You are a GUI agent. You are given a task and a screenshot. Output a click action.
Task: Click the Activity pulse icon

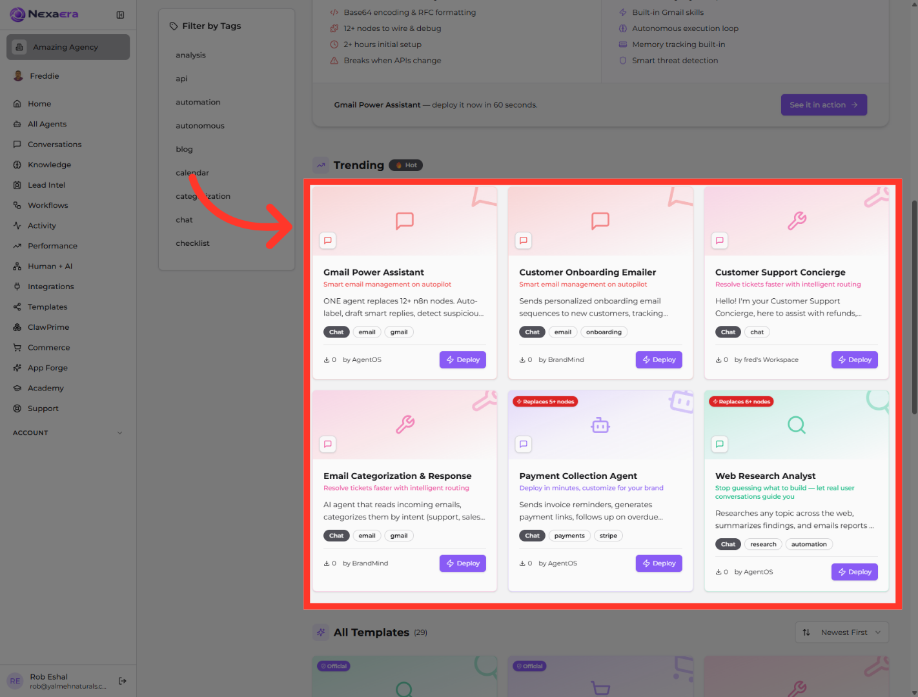point(17,226)
